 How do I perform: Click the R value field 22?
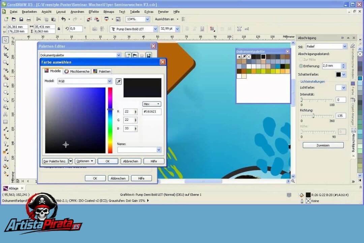coord(129,112)
